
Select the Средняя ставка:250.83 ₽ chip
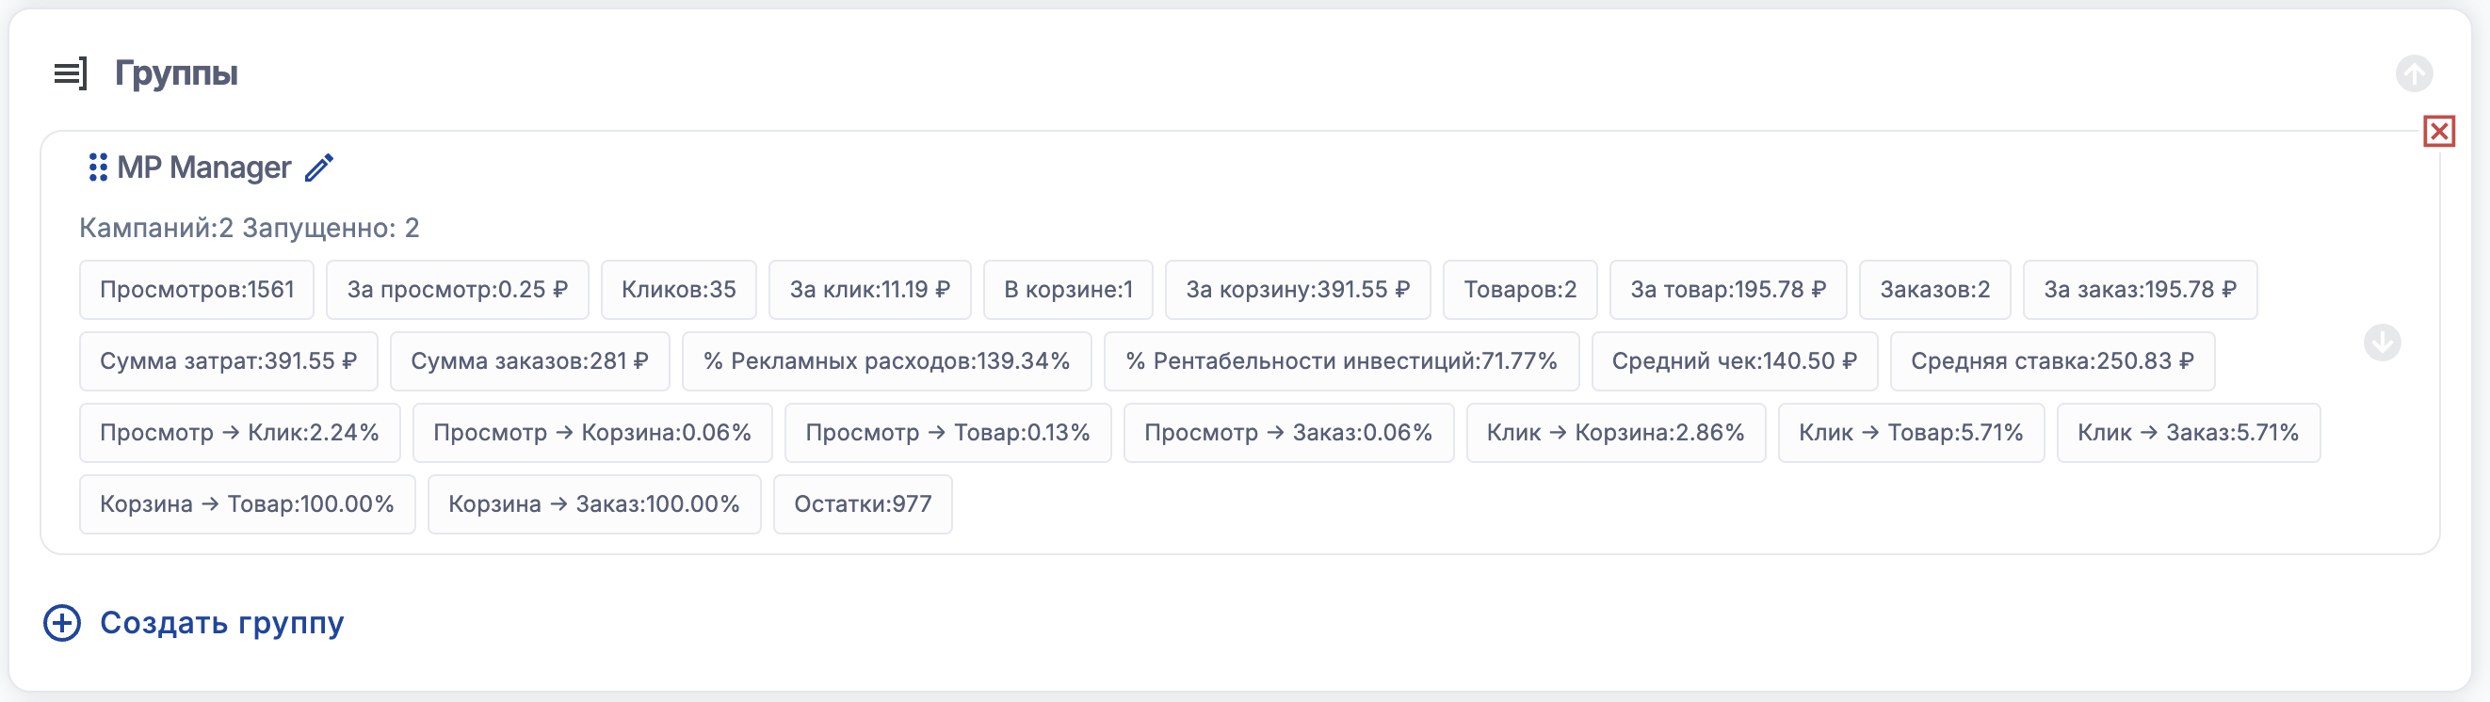tap(2052, 361)
